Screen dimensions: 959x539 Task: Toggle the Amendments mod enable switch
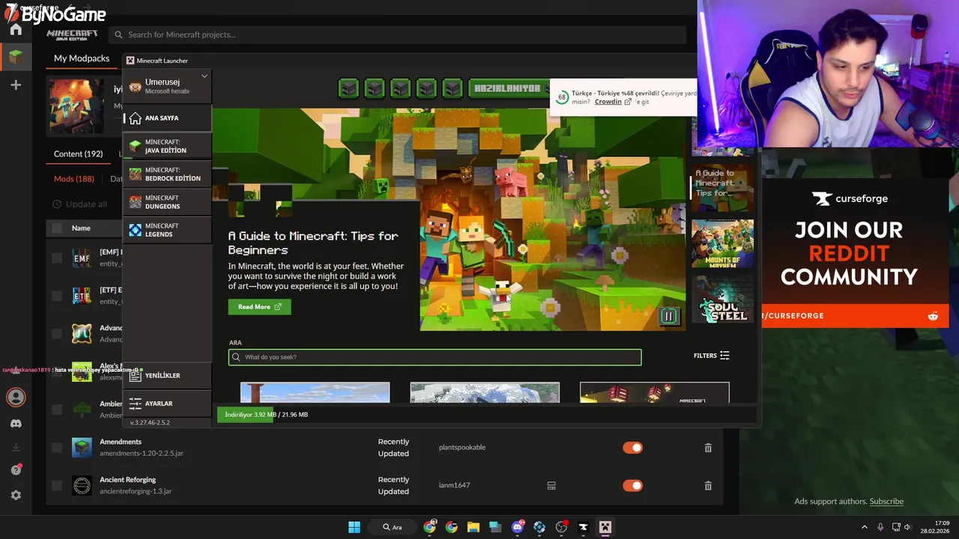(x=632, y=448)
